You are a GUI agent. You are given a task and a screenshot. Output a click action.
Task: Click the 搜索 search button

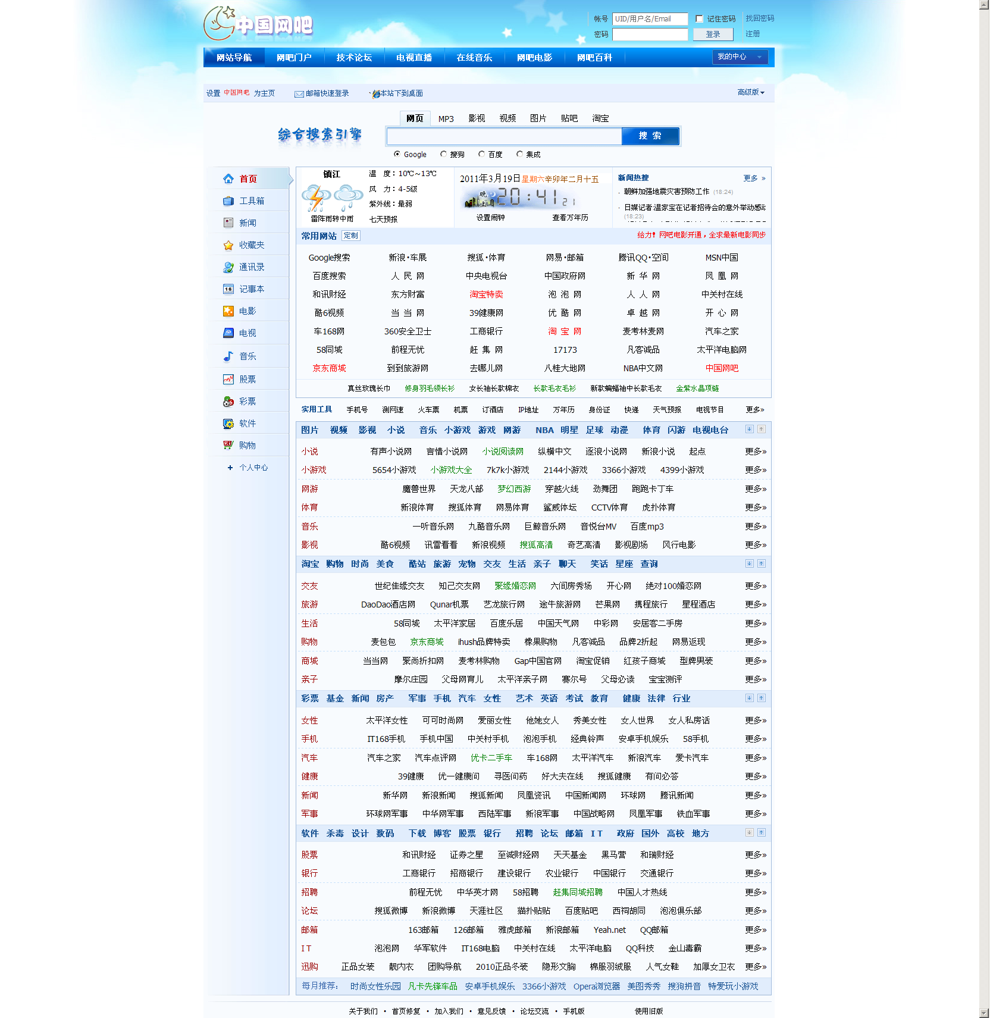coord(650,136)
